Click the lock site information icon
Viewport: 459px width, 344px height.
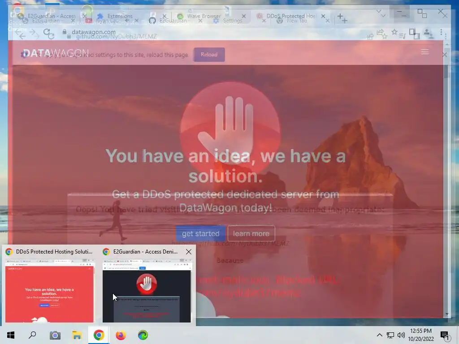(65, 32)
